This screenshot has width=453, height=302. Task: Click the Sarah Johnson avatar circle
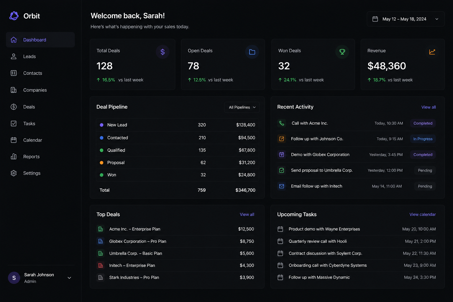[14, 278]
